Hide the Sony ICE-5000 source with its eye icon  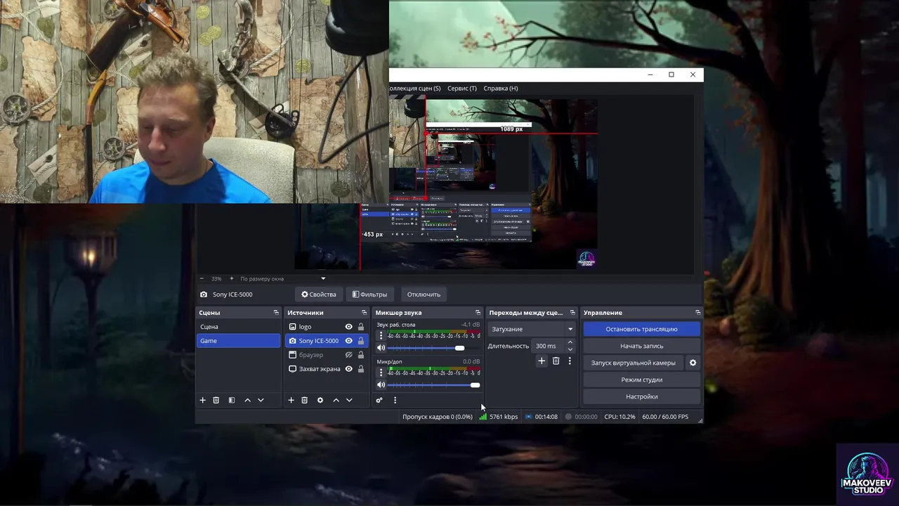(348, 341)
